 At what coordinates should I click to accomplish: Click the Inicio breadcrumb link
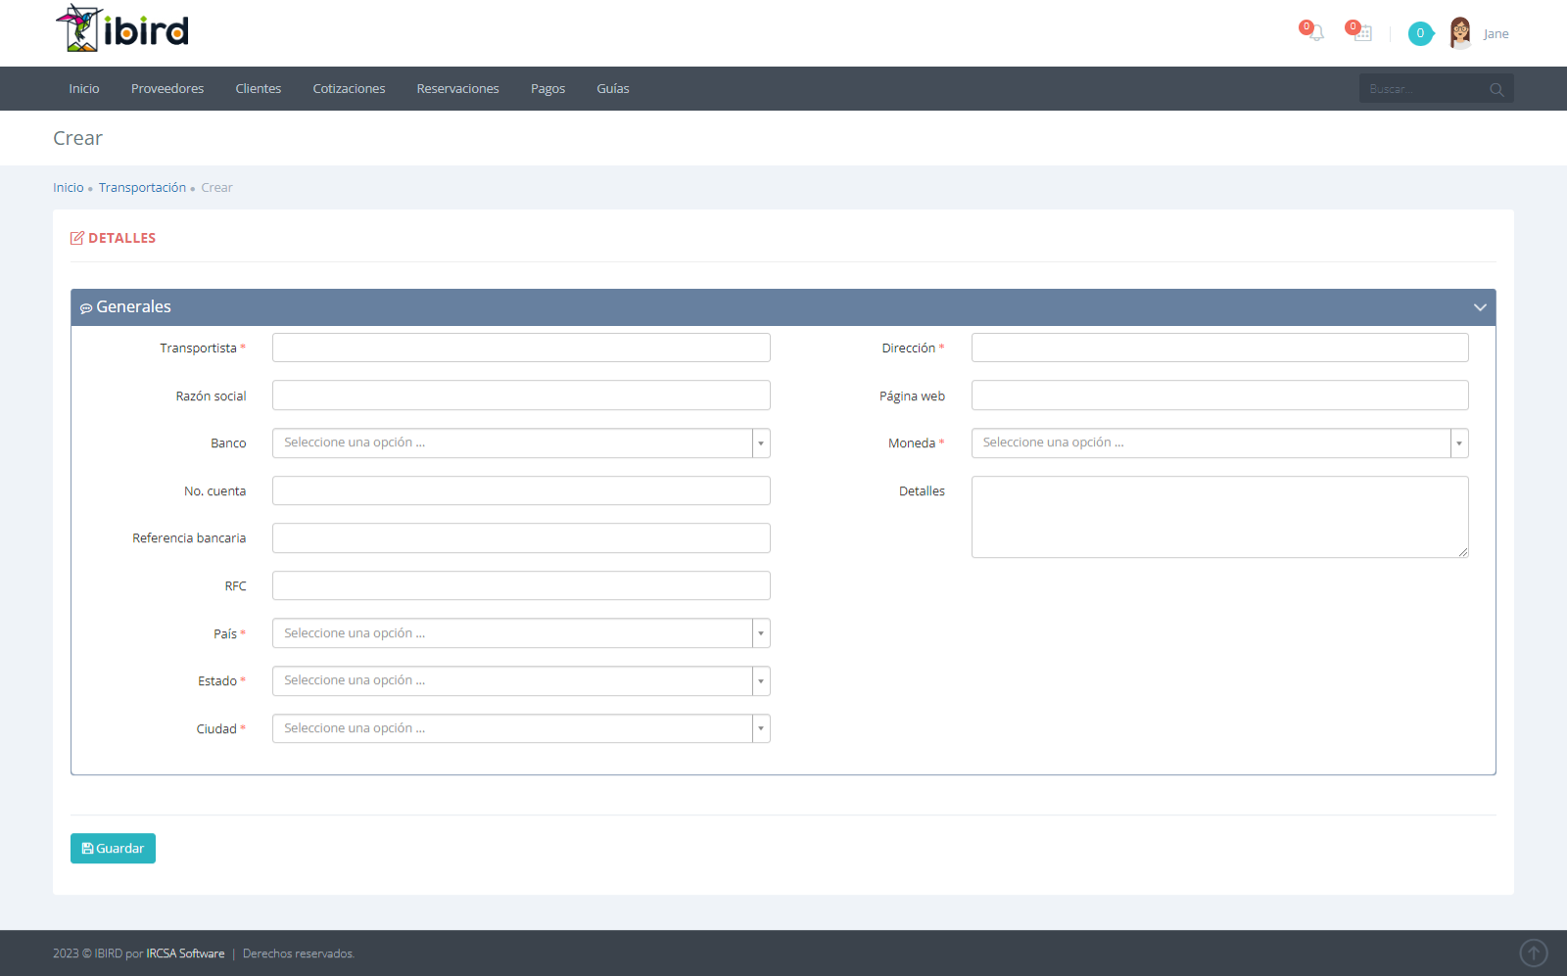pyautogui.click(x=69, y=188)
